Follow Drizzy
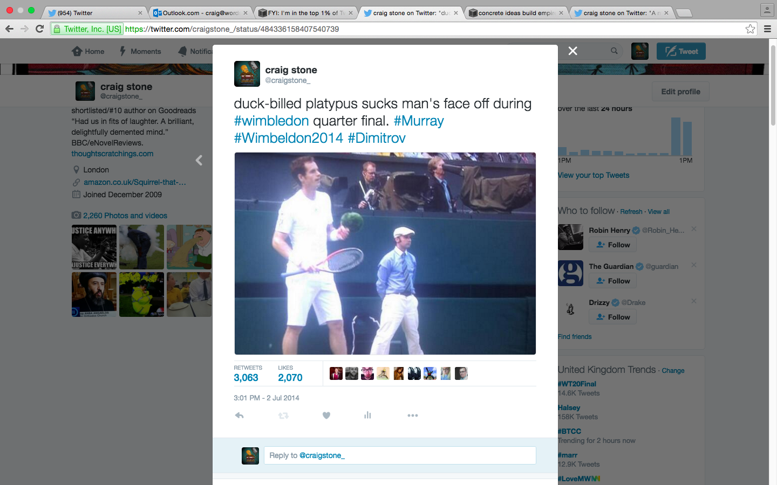The width and height of the screenshot is (777, 485). [x=613, y=317]
